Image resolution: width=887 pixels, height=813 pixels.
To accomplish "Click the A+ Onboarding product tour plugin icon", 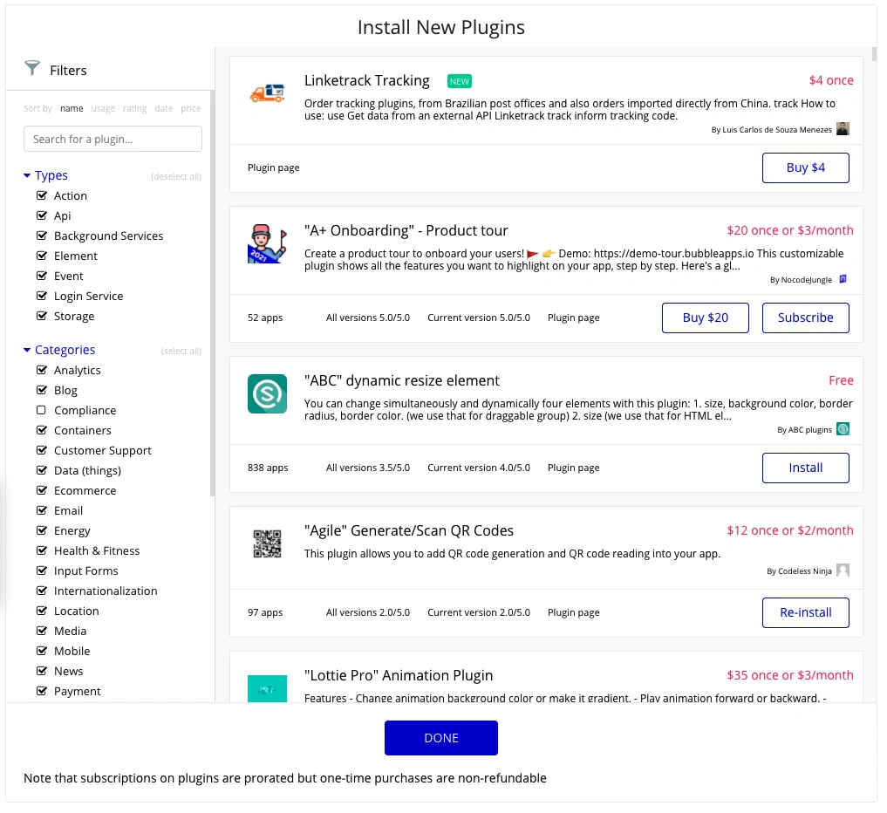I will click(x=267, y=243).
